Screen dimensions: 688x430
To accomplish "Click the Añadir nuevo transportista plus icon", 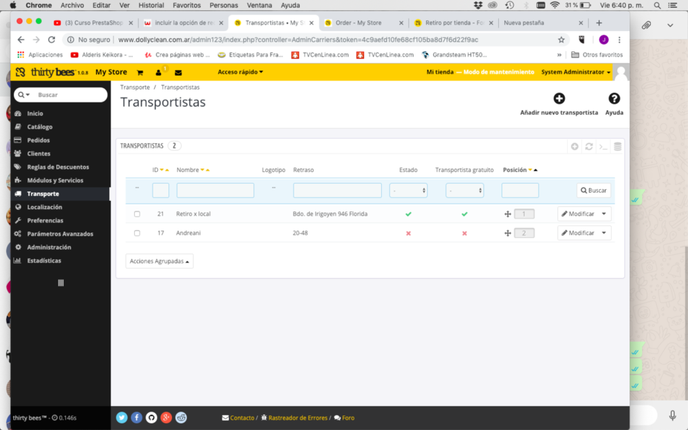I will point(559,99).
